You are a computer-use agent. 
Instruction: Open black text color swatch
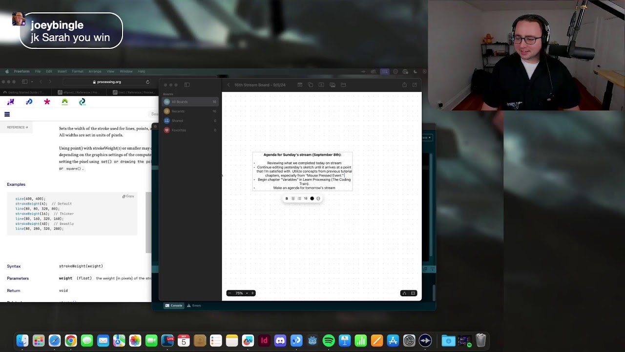312,198
